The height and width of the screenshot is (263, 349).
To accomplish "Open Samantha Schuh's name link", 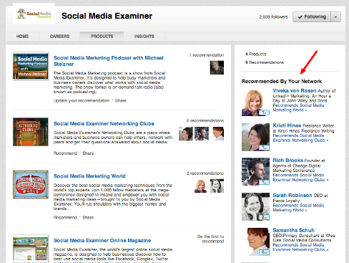I will (x=293, y=230).
